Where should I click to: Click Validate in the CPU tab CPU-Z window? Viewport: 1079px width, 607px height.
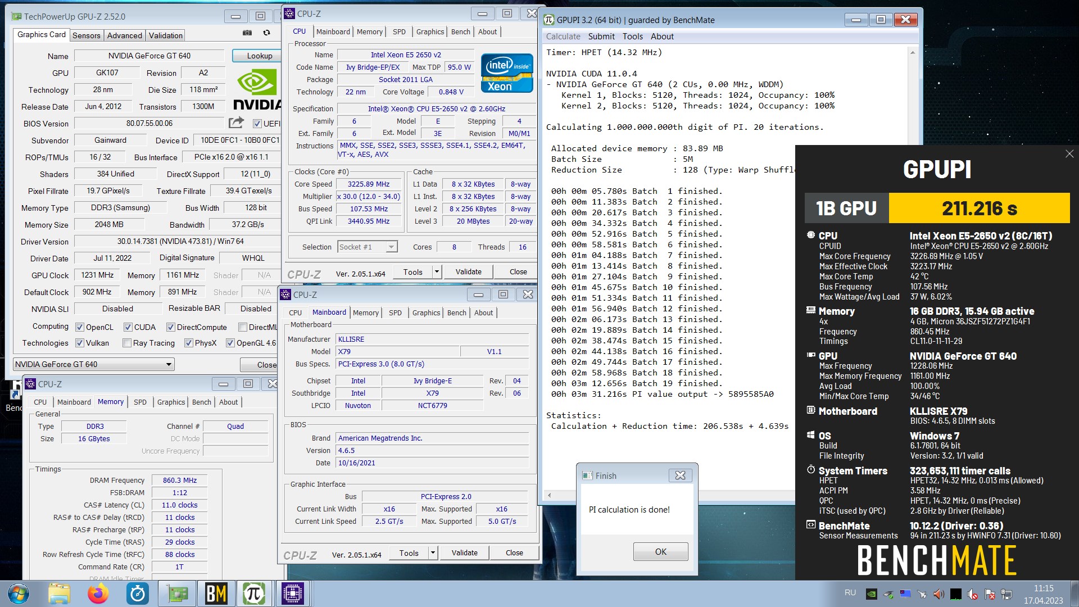point(469,272)
